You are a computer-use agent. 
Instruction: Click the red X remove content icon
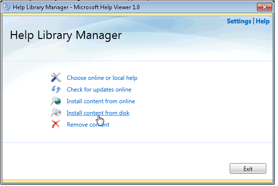[56, 124]
